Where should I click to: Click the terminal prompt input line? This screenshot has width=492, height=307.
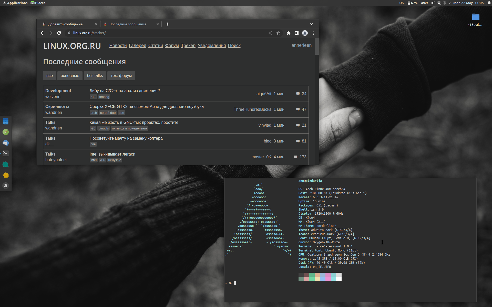350,283
